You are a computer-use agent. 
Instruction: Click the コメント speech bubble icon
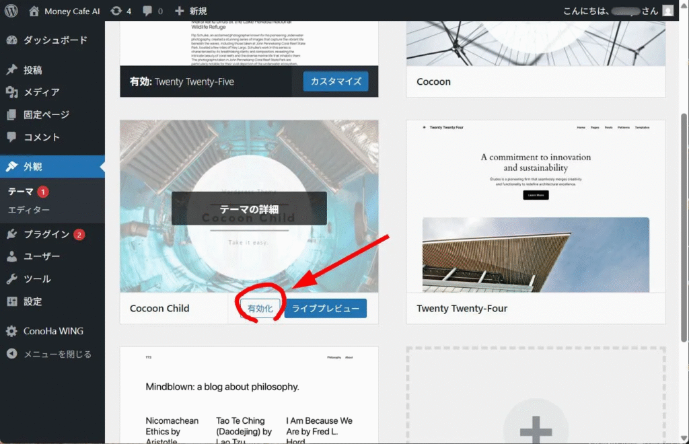click(x=12, y=137)
